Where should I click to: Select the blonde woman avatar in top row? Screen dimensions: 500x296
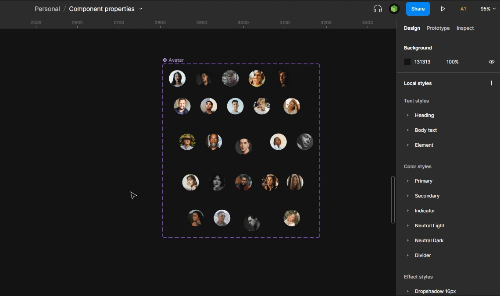pos(257,78)
